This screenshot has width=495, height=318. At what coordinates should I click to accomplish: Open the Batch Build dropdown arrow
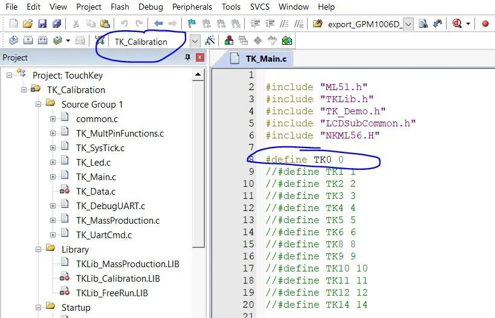[68, 41]
